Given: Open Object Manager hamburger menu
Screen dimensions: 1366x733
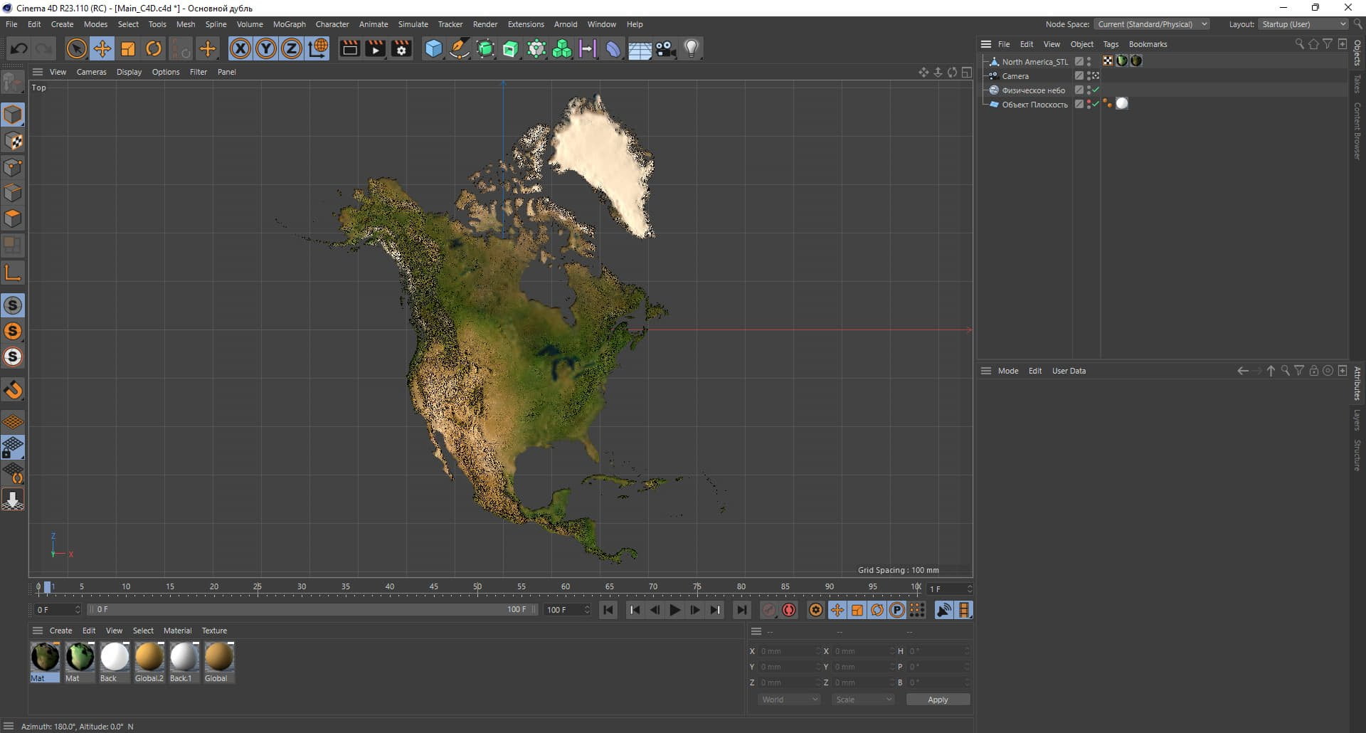Looking at the screenshot, I should point(986,44).
